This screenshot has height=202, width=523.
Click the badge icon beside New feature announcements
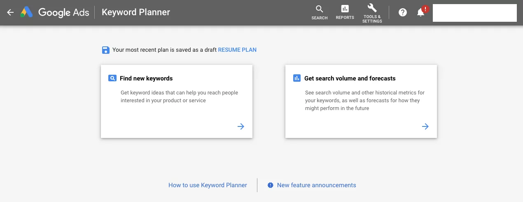(x=270, y=185)
